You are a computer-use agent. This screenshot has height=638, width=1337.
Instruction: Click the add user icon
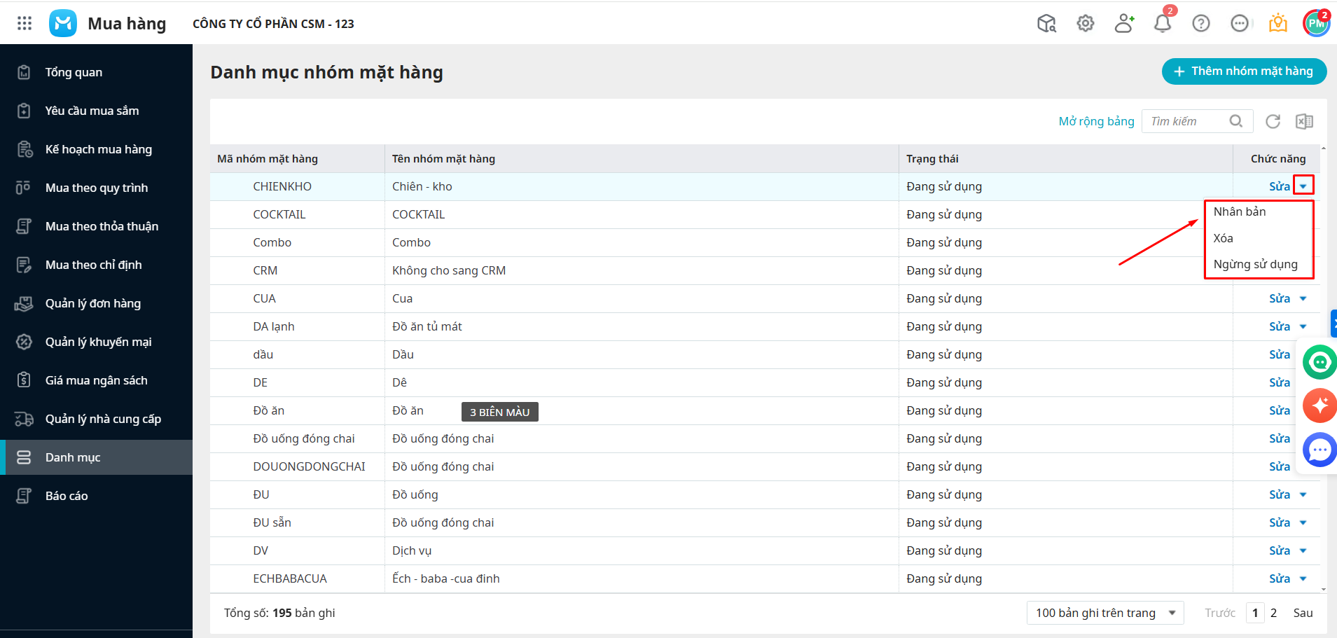pos(1124,24)
